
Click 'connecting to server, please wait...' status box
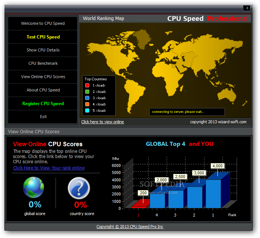coord(187,112)
